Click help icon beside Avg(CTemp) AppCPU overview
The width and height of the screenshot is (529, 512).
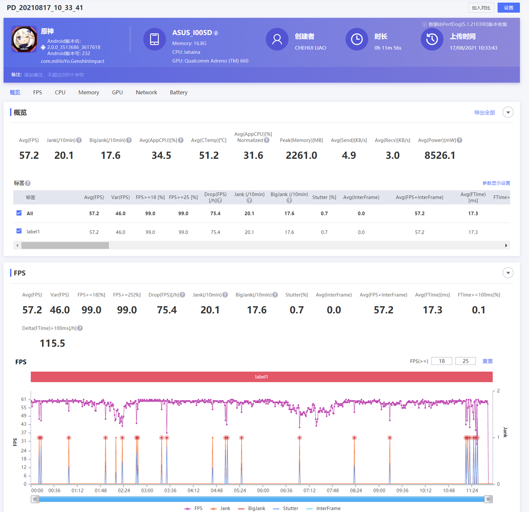click(181, 140)
